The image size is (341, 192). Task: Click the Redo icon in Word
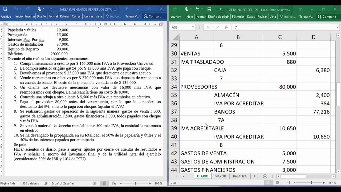pyautogui.click(x=28, y=9)
